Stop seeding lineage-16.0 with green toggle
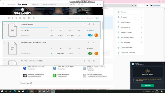Viewport: 165px width, 93px height. coord(90,53)
